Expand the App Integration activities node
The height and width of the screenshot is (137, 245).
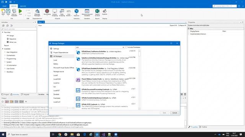[5, 52]
